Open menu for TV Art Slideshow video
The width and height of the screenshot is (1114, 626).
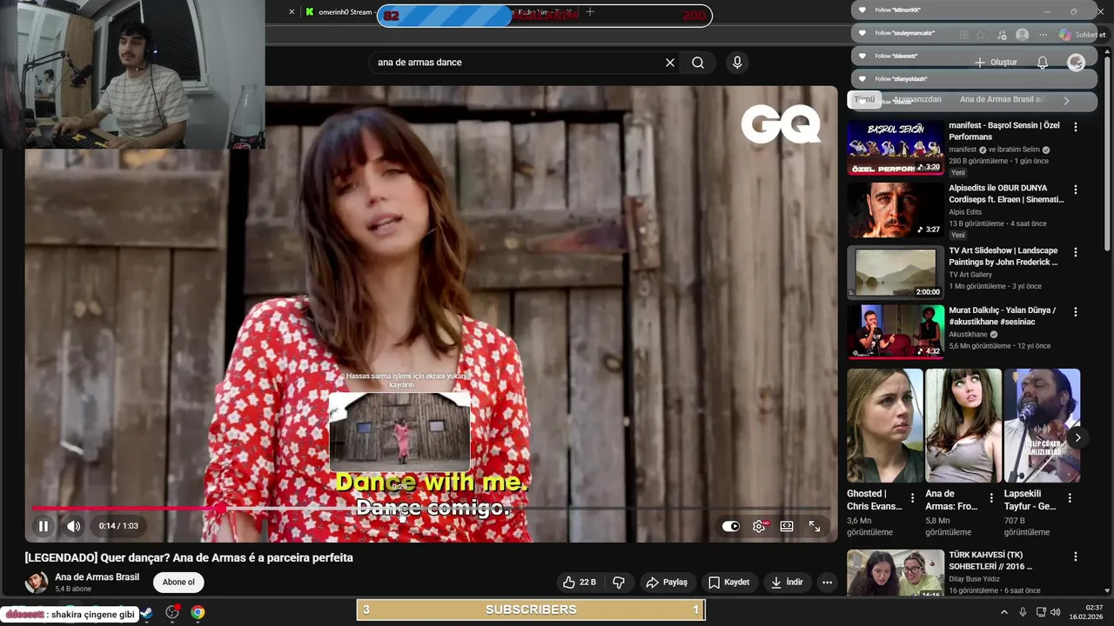(1076, 252)
